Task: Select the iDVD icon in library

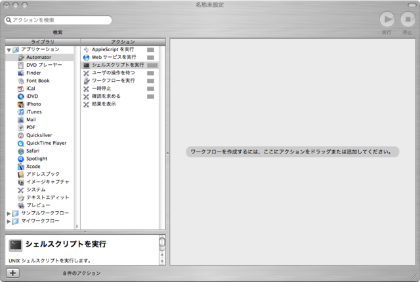Action: pyautogui.click(x=21, y=96)
